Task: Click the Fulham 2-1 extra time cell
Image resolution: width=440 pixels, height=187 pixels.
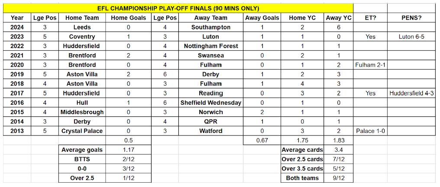Action: pos(370,65)
